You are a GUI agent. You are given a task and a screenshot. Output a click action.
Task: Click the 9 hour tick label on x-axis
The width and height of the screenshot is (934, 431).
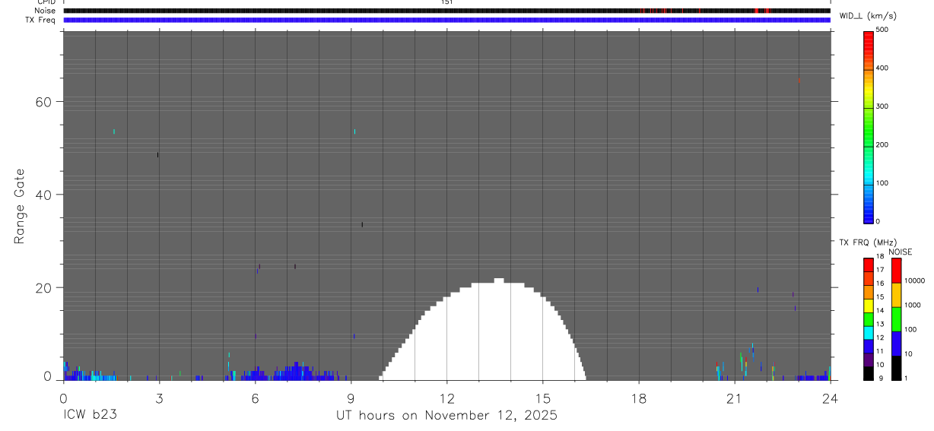coord(351,398)
